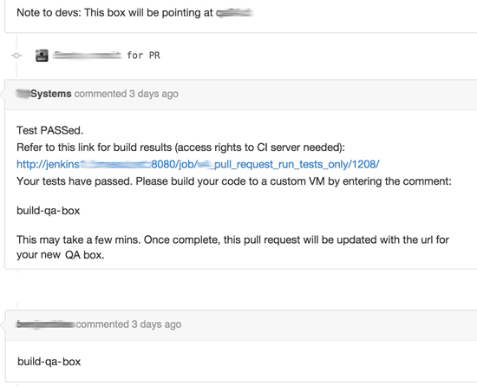Click the "Refer to this link for build results" line

pos(180,148)
